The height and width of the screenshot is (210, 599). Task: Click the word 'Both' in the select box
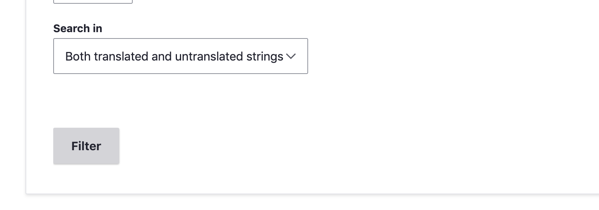pos(78,56)
